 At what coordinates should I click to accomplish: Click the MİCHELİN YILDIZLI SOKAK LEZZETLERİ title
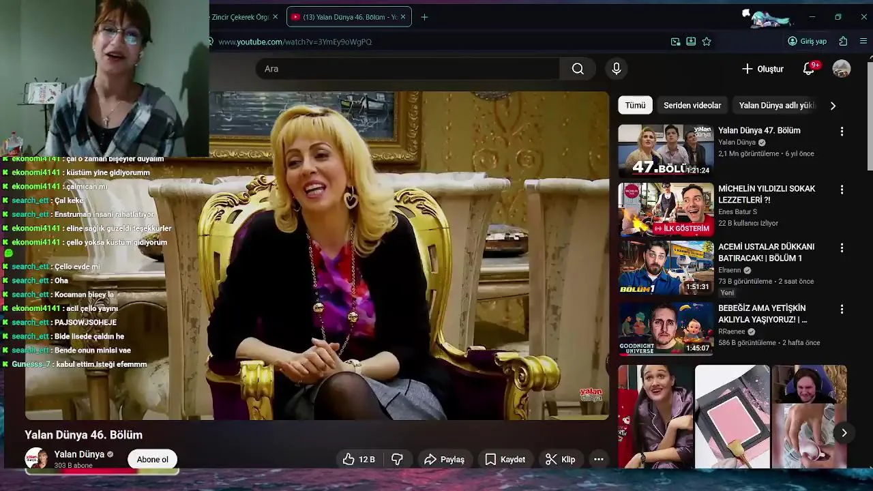point(767,194)
